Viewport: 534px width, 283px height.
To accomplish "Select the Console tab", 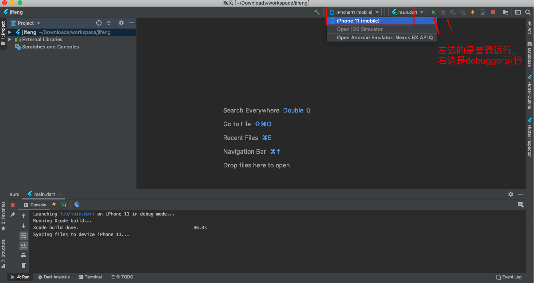I will click(x=35, y=205).
